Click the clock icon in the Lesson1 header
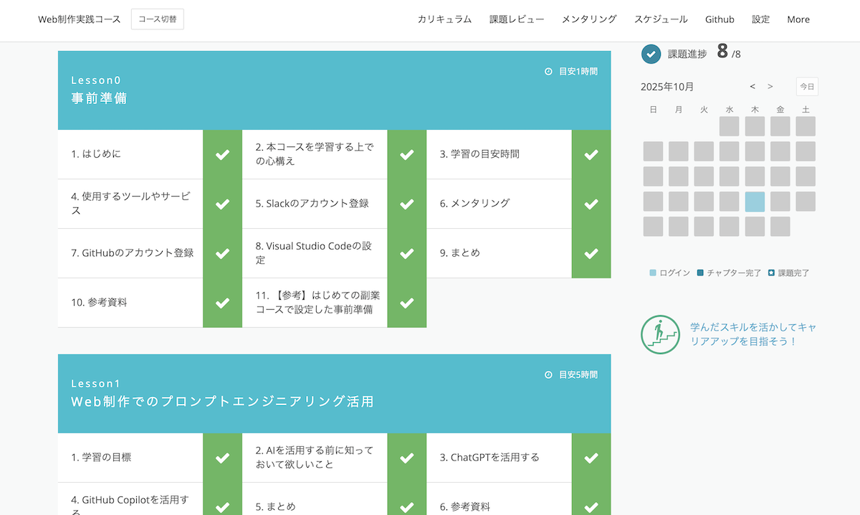Viewport: 860px width, 515px height. pyautogui.click(x=548, y=375)
